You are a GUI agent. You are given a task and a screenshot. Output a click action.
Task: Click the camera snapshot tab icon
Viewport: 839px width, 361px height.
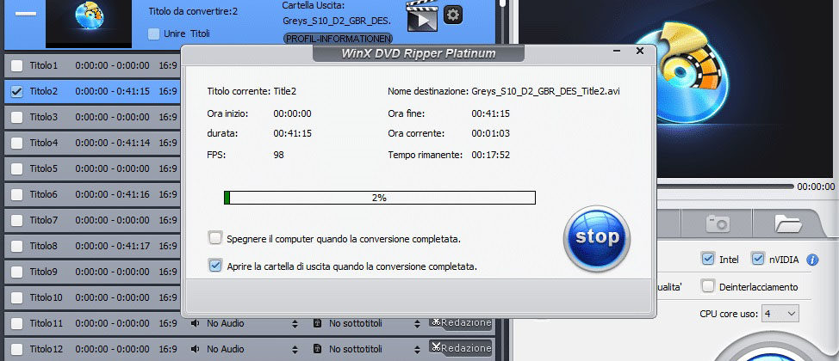pyautogui.click(x=718, y=223)
